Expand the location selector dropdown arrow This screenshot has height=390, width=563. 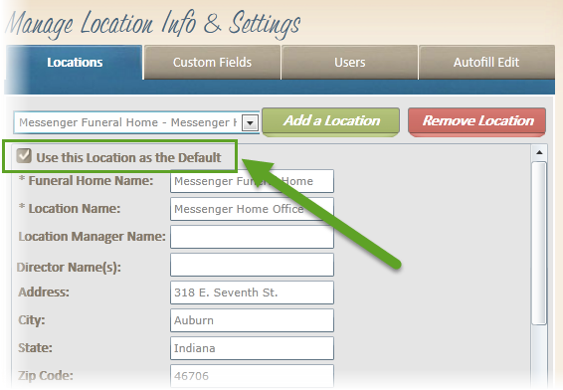coord(251,123)
